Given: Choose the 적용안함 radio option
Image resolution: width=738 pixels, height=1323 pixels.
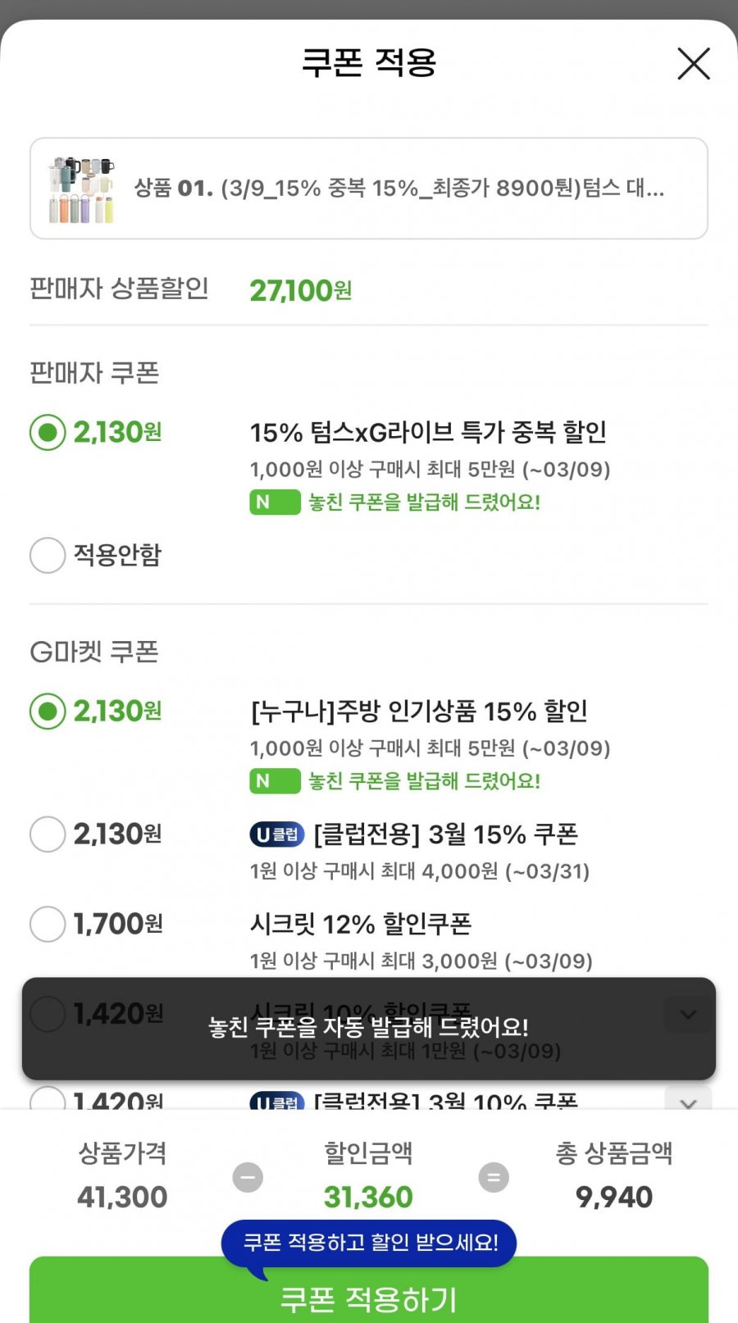Looking at the screenshot, I should (48, 555).
